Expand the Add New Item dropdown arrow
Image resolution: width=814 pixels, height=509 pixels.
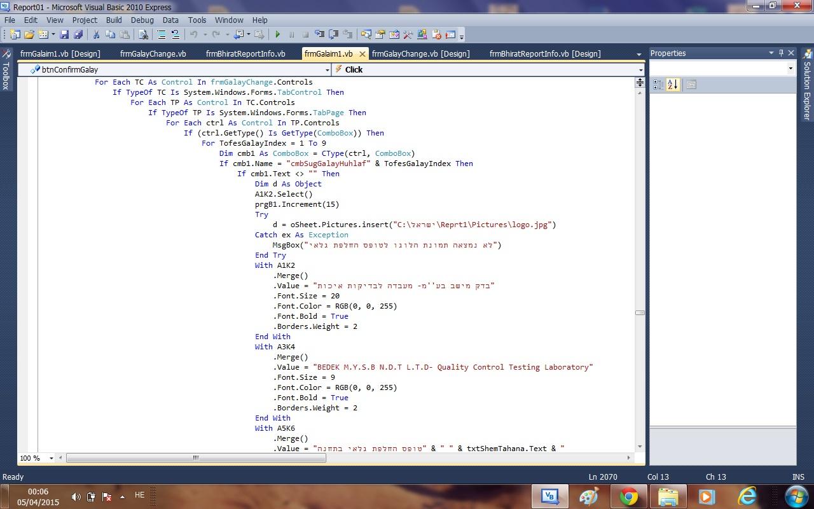[53, 34]
